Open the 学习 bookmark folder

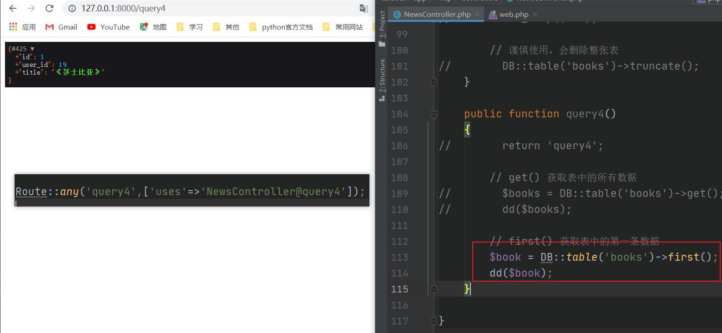pos(189,27)
